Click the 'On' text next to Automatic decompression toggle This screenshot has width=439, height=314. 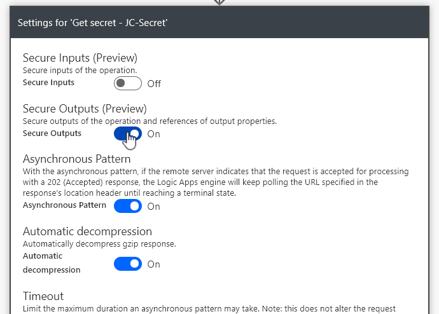tap(153, 264)
